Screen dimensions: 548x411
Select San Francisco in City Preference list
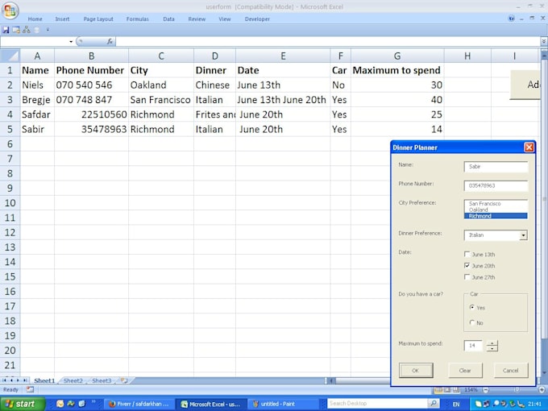click(x=496, y=203)
